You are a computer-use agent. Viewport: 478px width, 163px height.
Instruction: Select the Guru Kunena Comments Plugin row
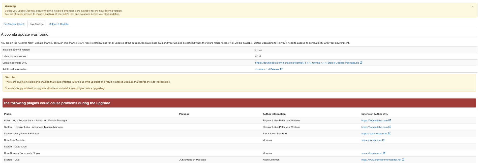tap(22, 153)
